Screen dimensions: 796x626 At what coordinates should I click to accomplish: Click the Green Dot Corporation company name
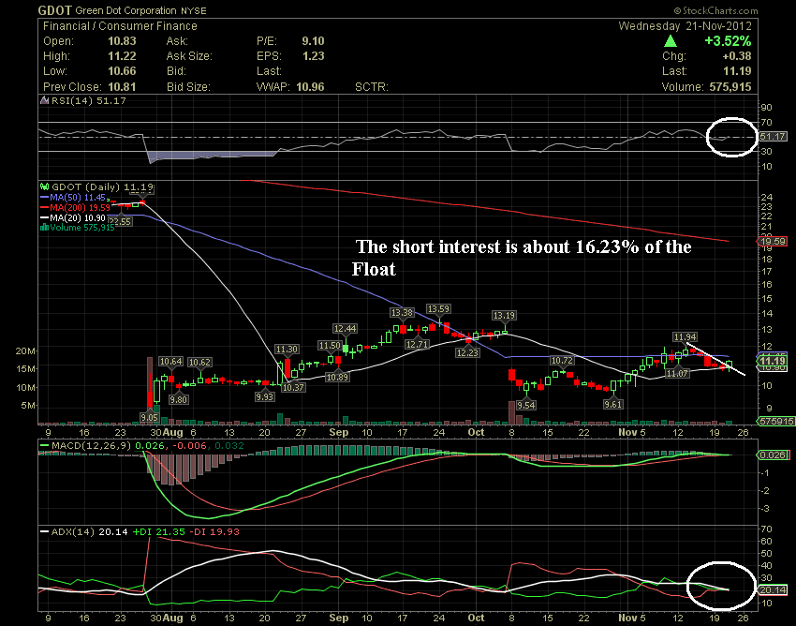click(x=125, y=10)
